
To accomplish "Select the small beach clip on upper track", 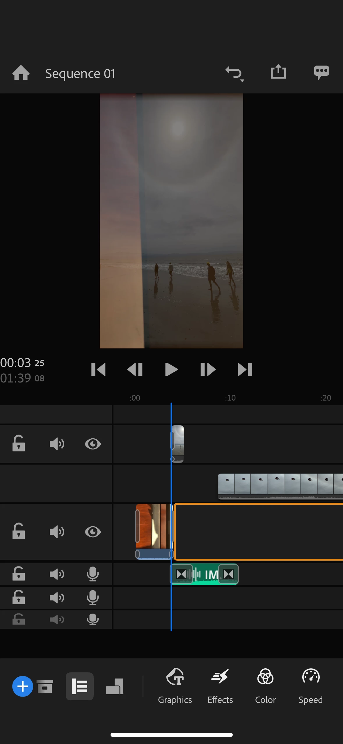I will (178, 444).
